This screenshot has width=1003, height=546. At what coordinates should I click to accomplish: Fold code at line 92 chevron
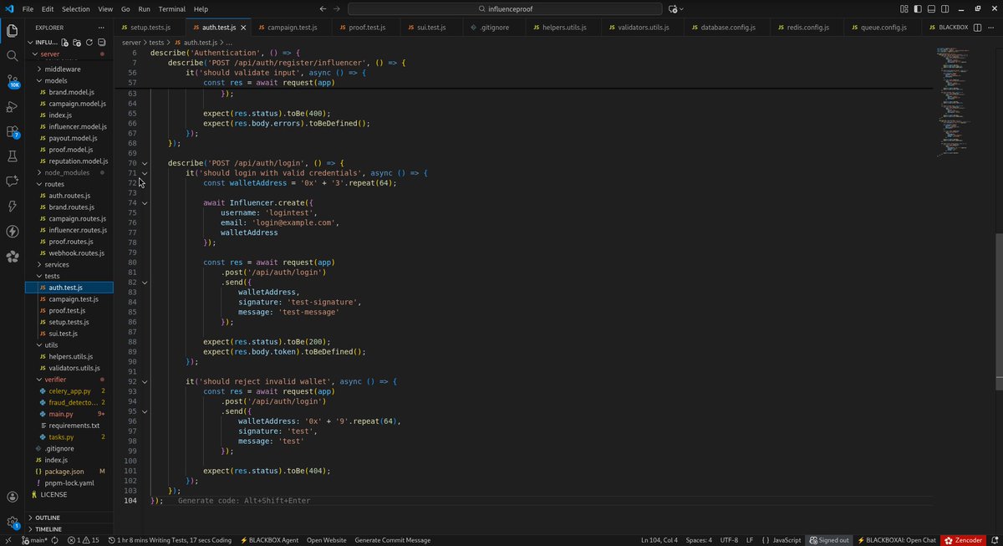[x=145, y=381]
